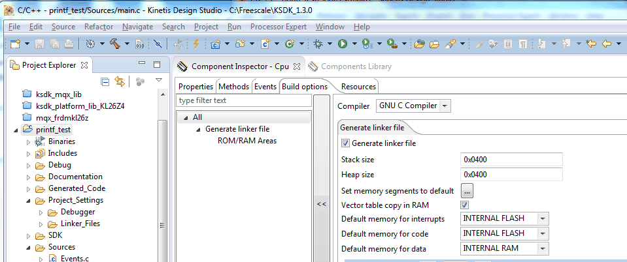The height and width of the screenshot is (262, 627).
Task: Select the Linker_Files folder
Action: click(x=80, y=224)
